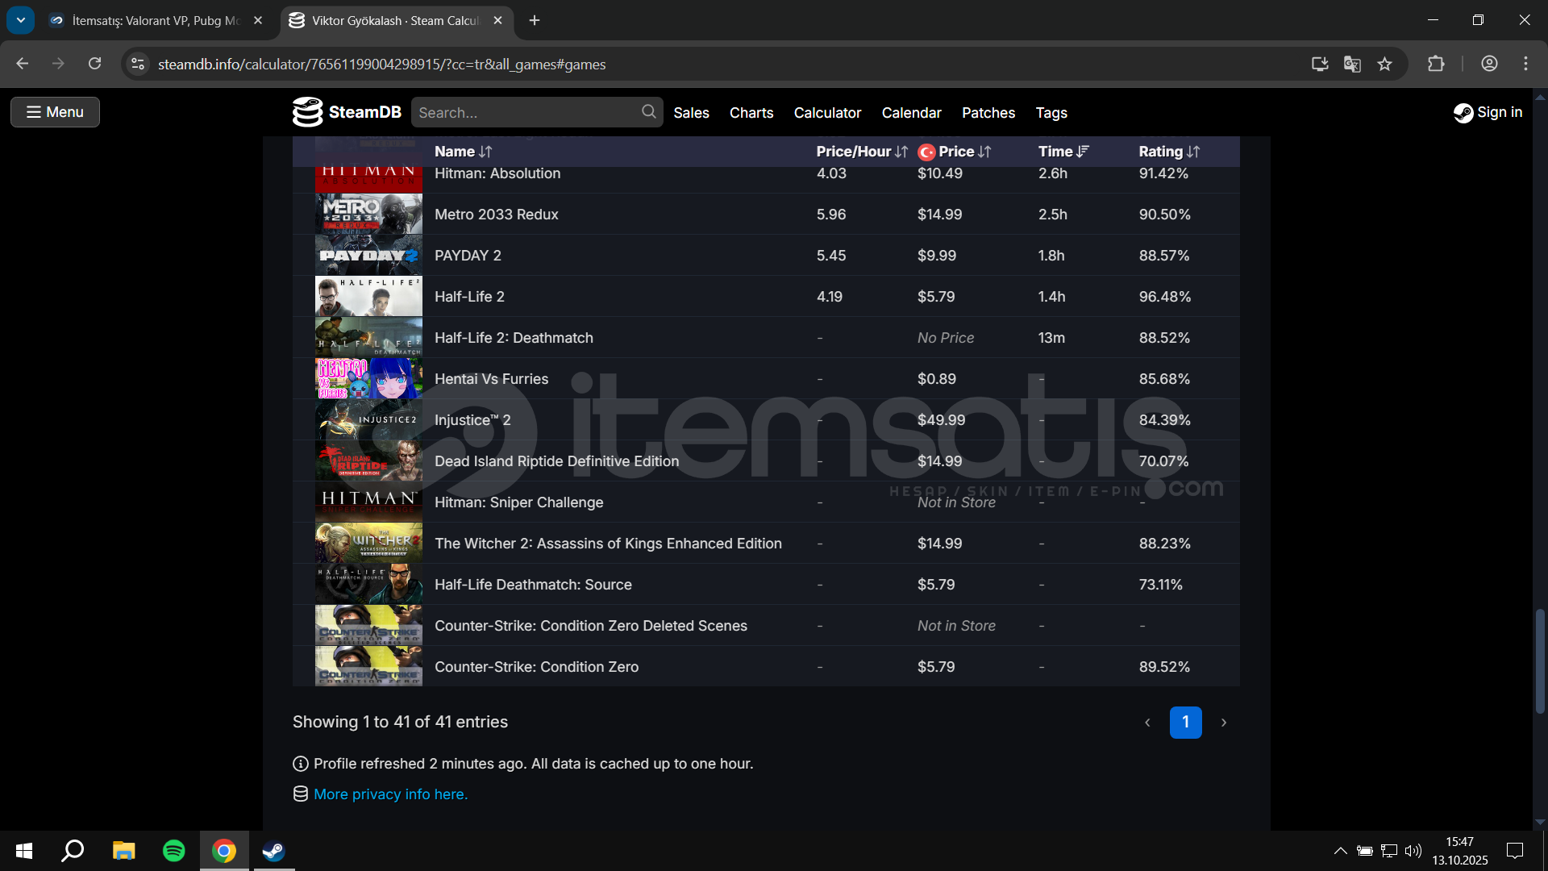Show hidden system tray icons chevron
This screenshot has height=871, width=1548.
pos(1340,851)
